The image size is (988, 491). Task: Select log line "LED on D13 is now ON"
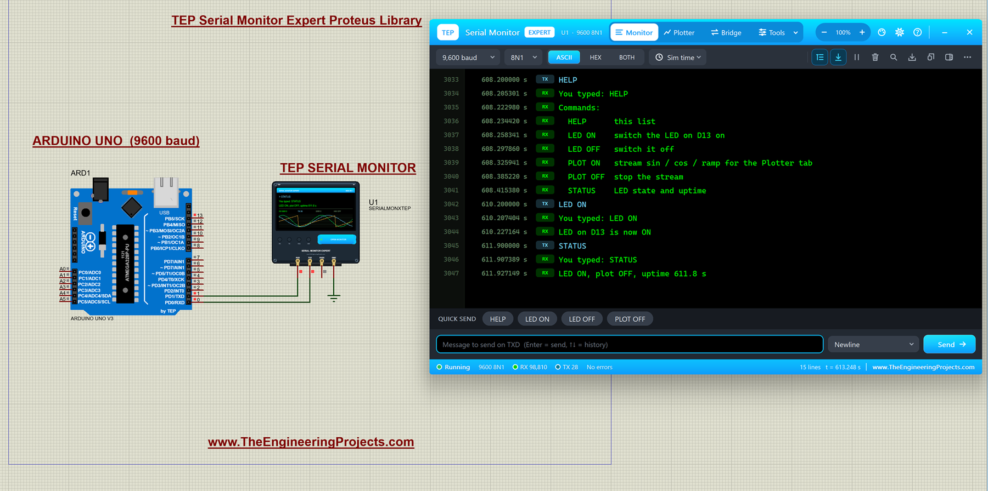click(x=605, y=232)
